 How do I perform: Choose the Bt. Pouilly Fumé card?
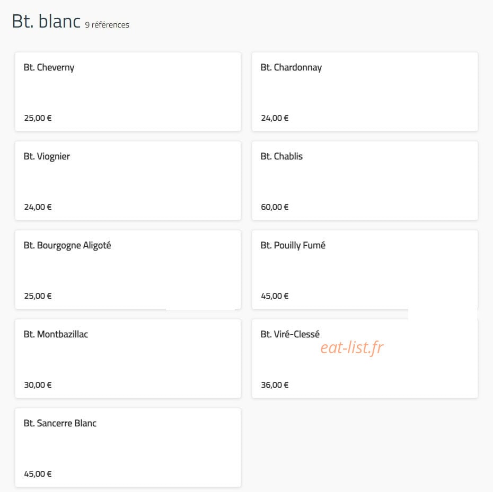(x=365, y=270)
